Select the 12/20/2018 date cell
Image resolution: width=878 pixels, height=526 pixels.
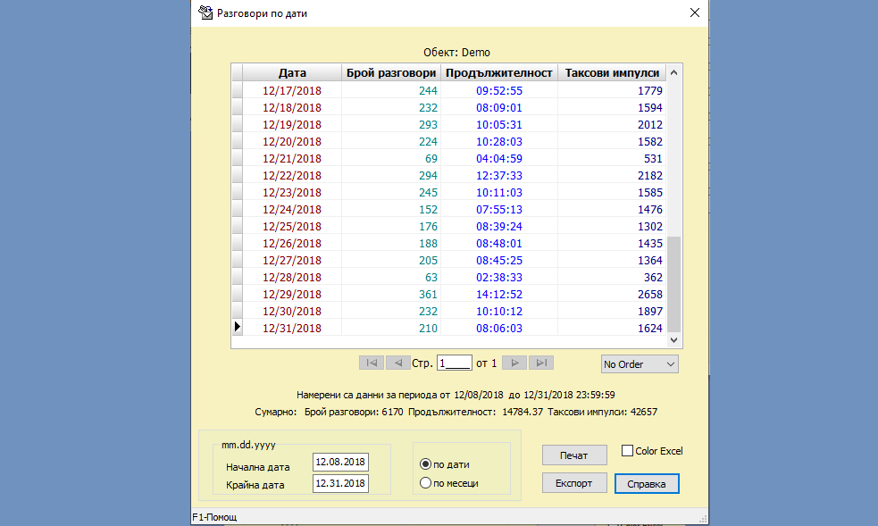292,142
